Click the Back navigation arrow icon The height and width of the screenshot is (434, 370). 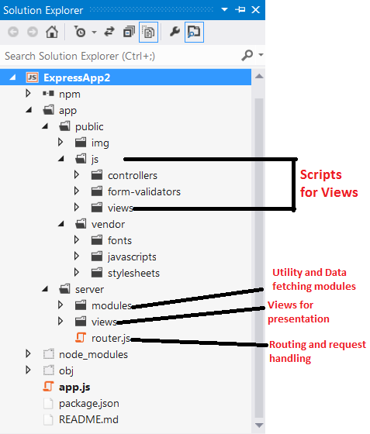[x=13, y=32]
